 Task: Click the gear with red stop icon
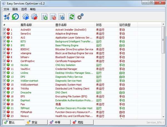tap(34, 17)
